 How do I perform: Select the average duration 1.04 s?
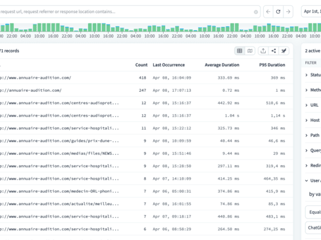coord(232,115)
